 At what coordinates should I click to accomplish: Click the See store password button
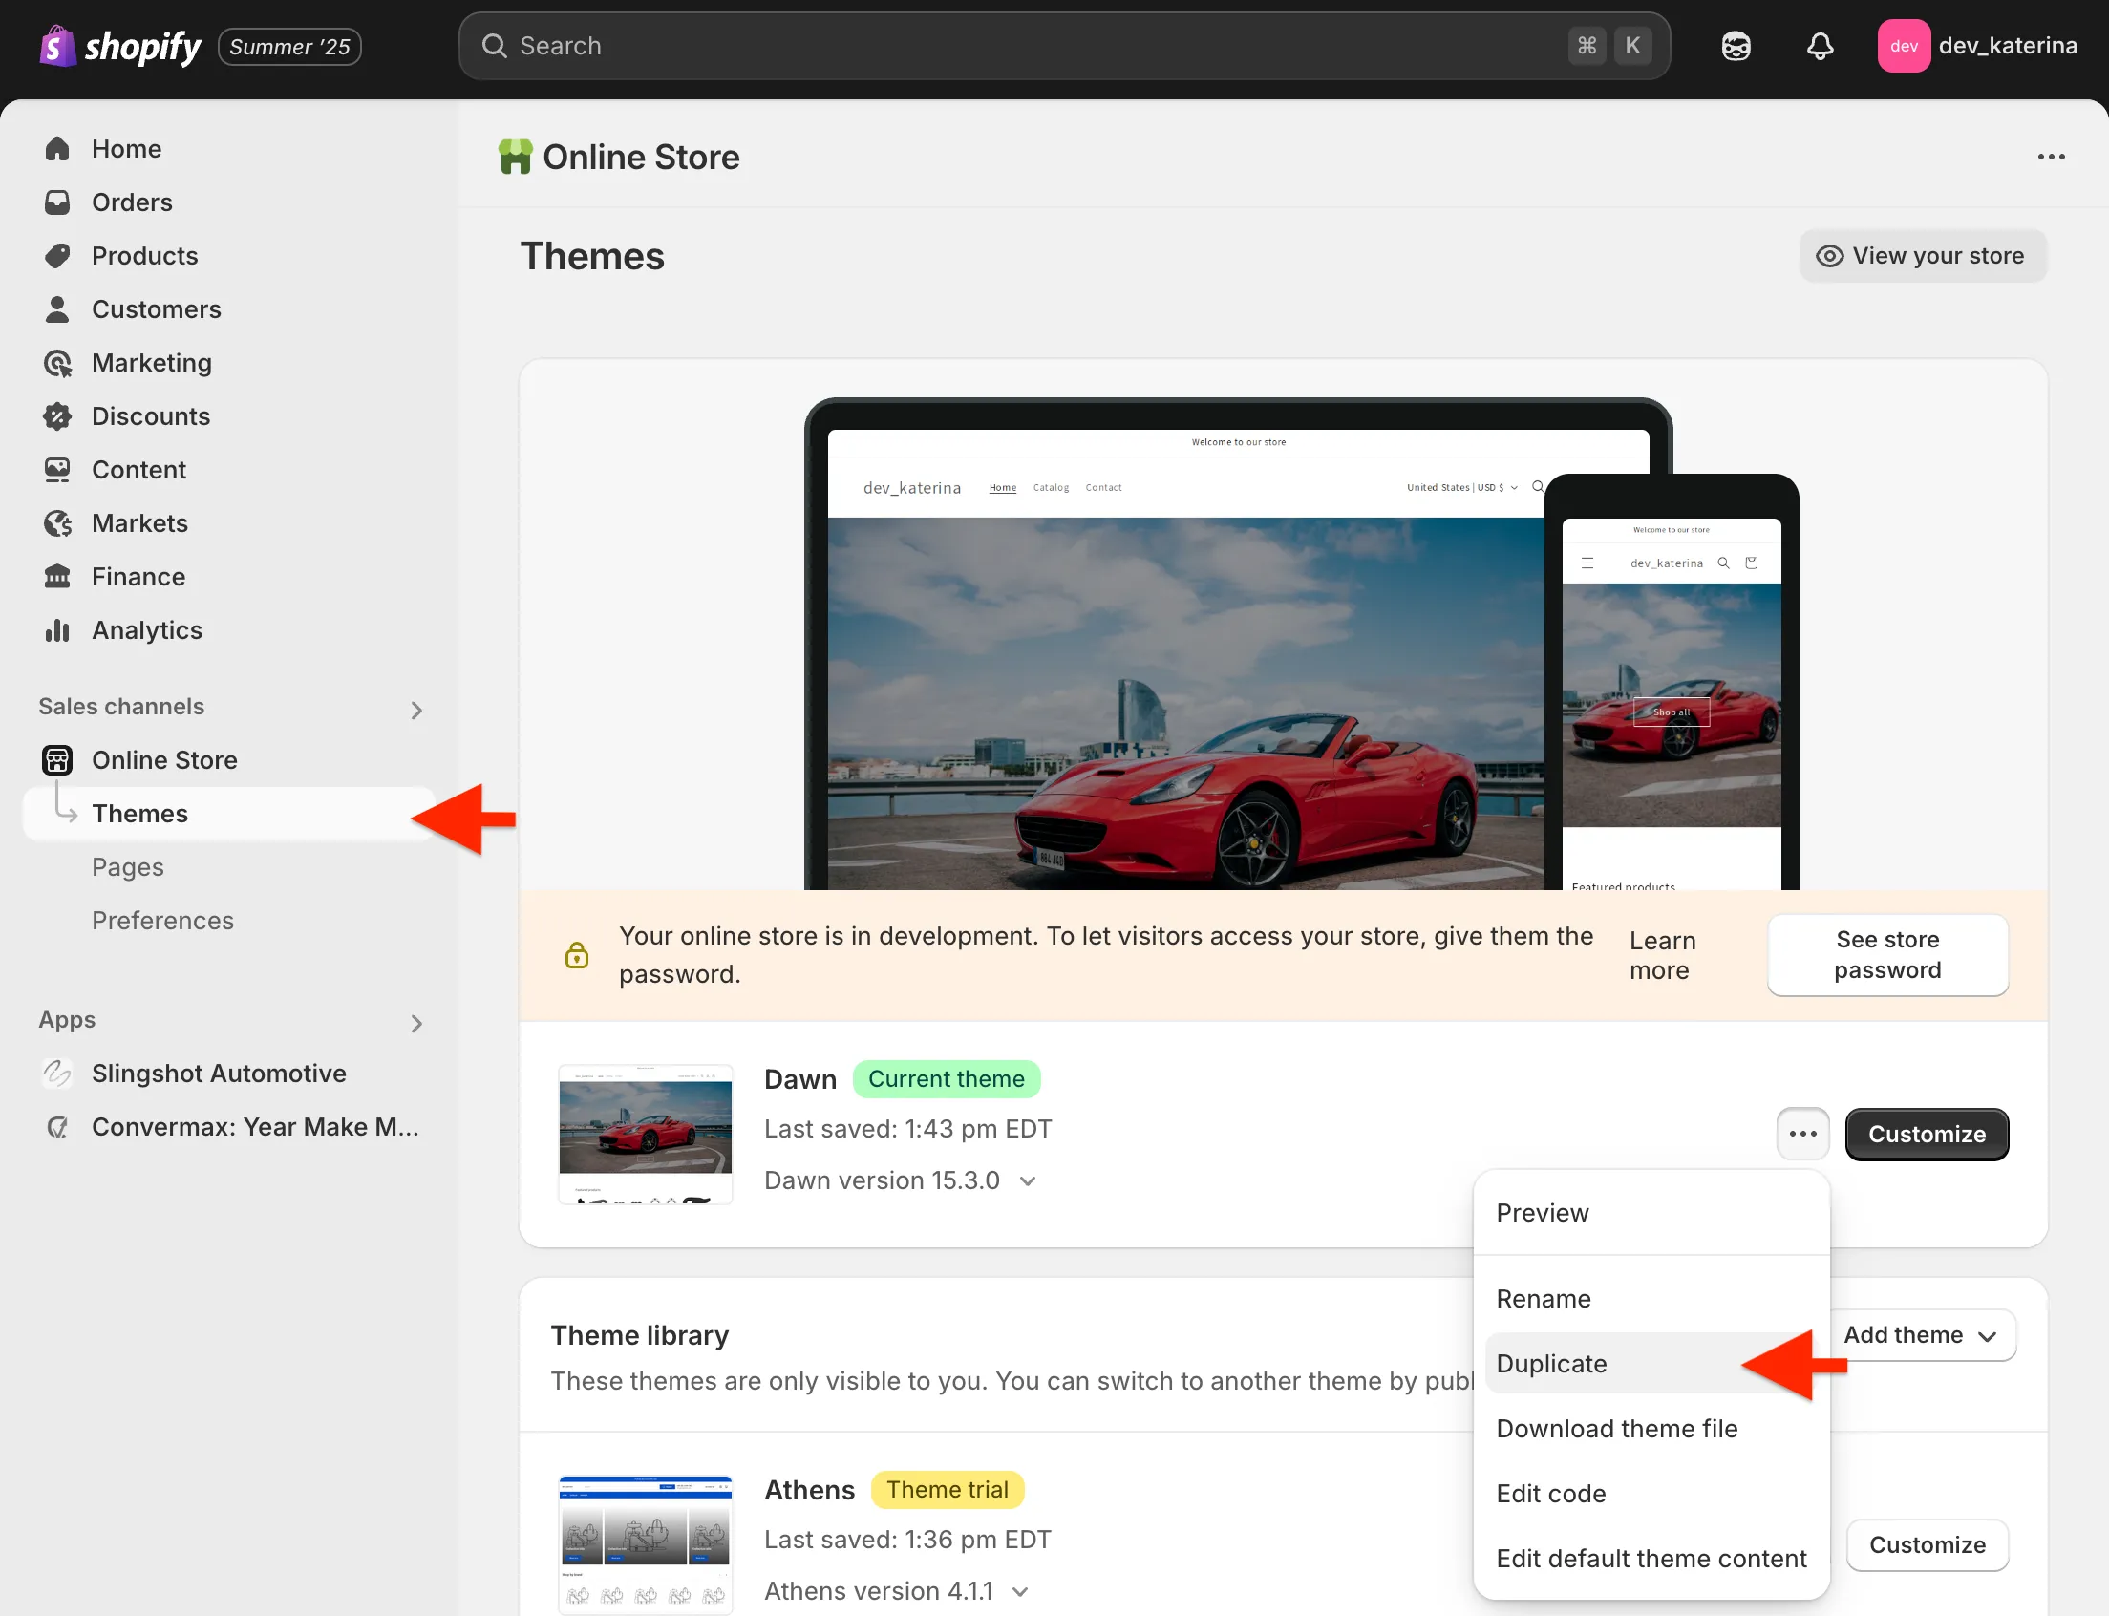[x=1886, y=954]
